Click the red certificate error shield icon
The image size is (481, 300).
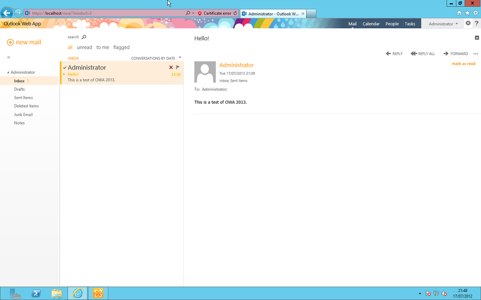coord(200,13)
